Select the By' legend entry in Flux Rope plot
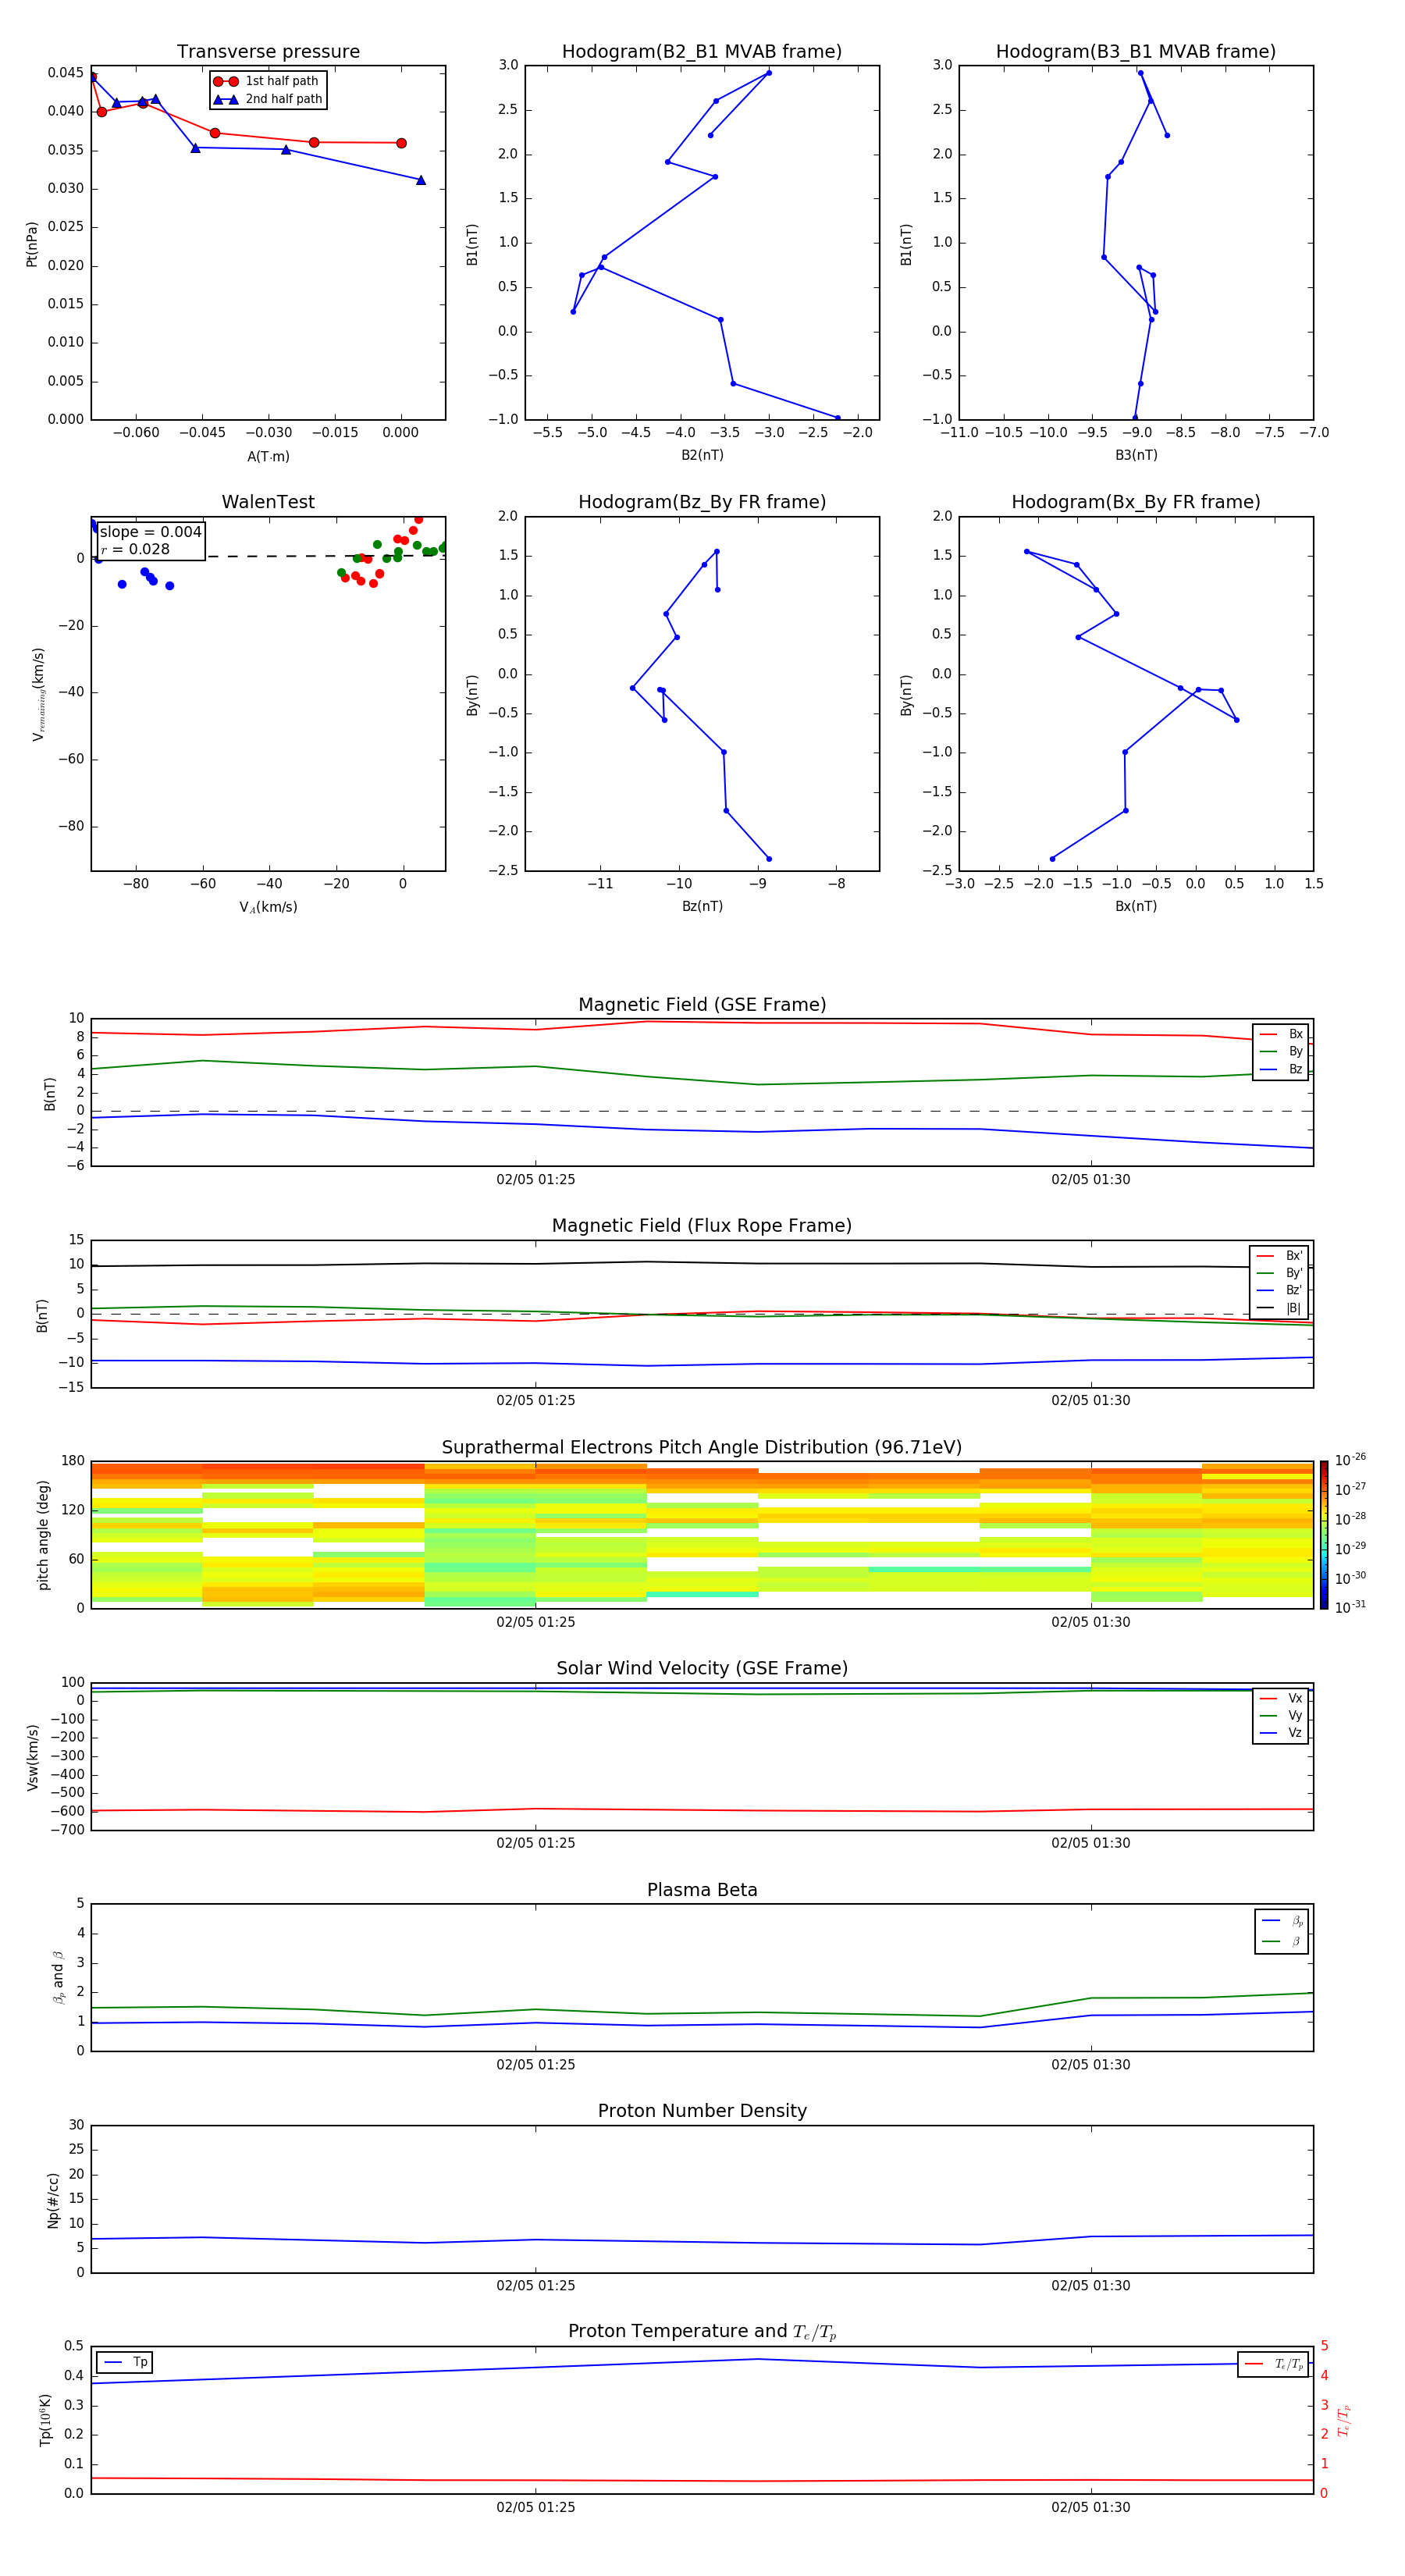Viewport: 1405px width, 2576px height. (1280, 1274)
